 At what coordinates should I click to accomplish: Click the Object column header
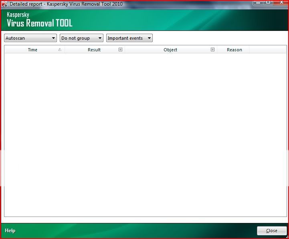coord(171,50)
